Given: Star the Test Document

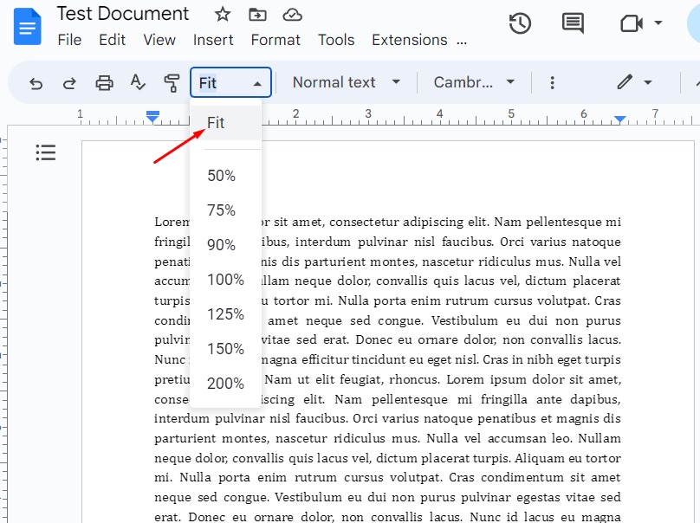Looking at the screenshot, I should [223, 15].
